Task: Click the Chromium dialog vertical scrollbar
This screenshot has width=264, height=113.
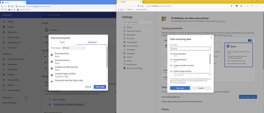Action: coord(107,57)
